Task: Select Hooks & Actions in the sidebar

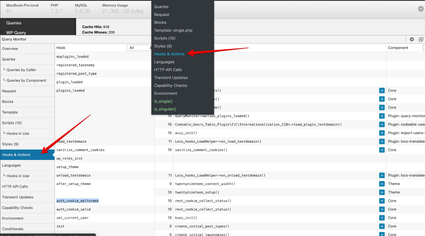Action: coord(27,155)
